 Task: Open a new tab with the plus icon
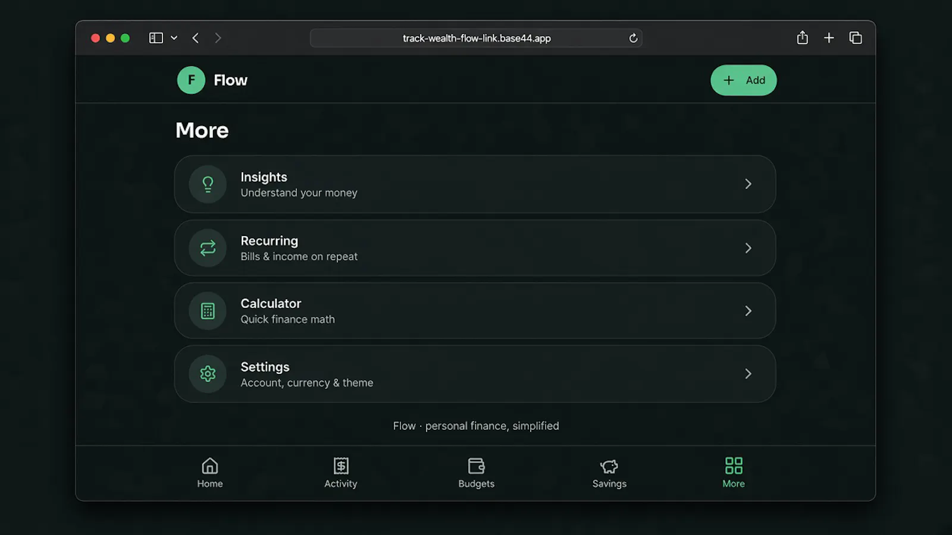coord(829,38)
